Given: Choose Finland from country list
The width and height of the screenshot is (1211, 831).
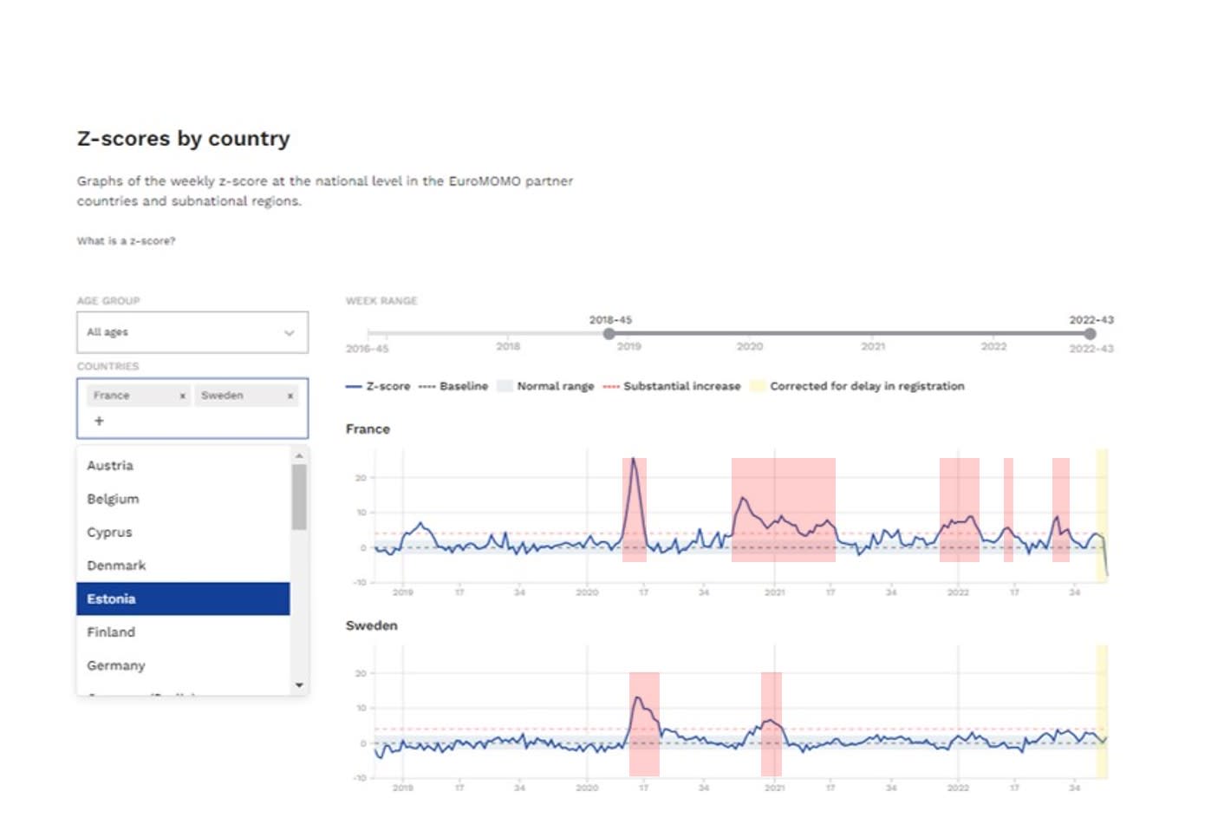Looking at the screenshot, I should (x=111, y=632).
